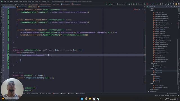Click the Expand All icon in project panel

tap(169, 7)
